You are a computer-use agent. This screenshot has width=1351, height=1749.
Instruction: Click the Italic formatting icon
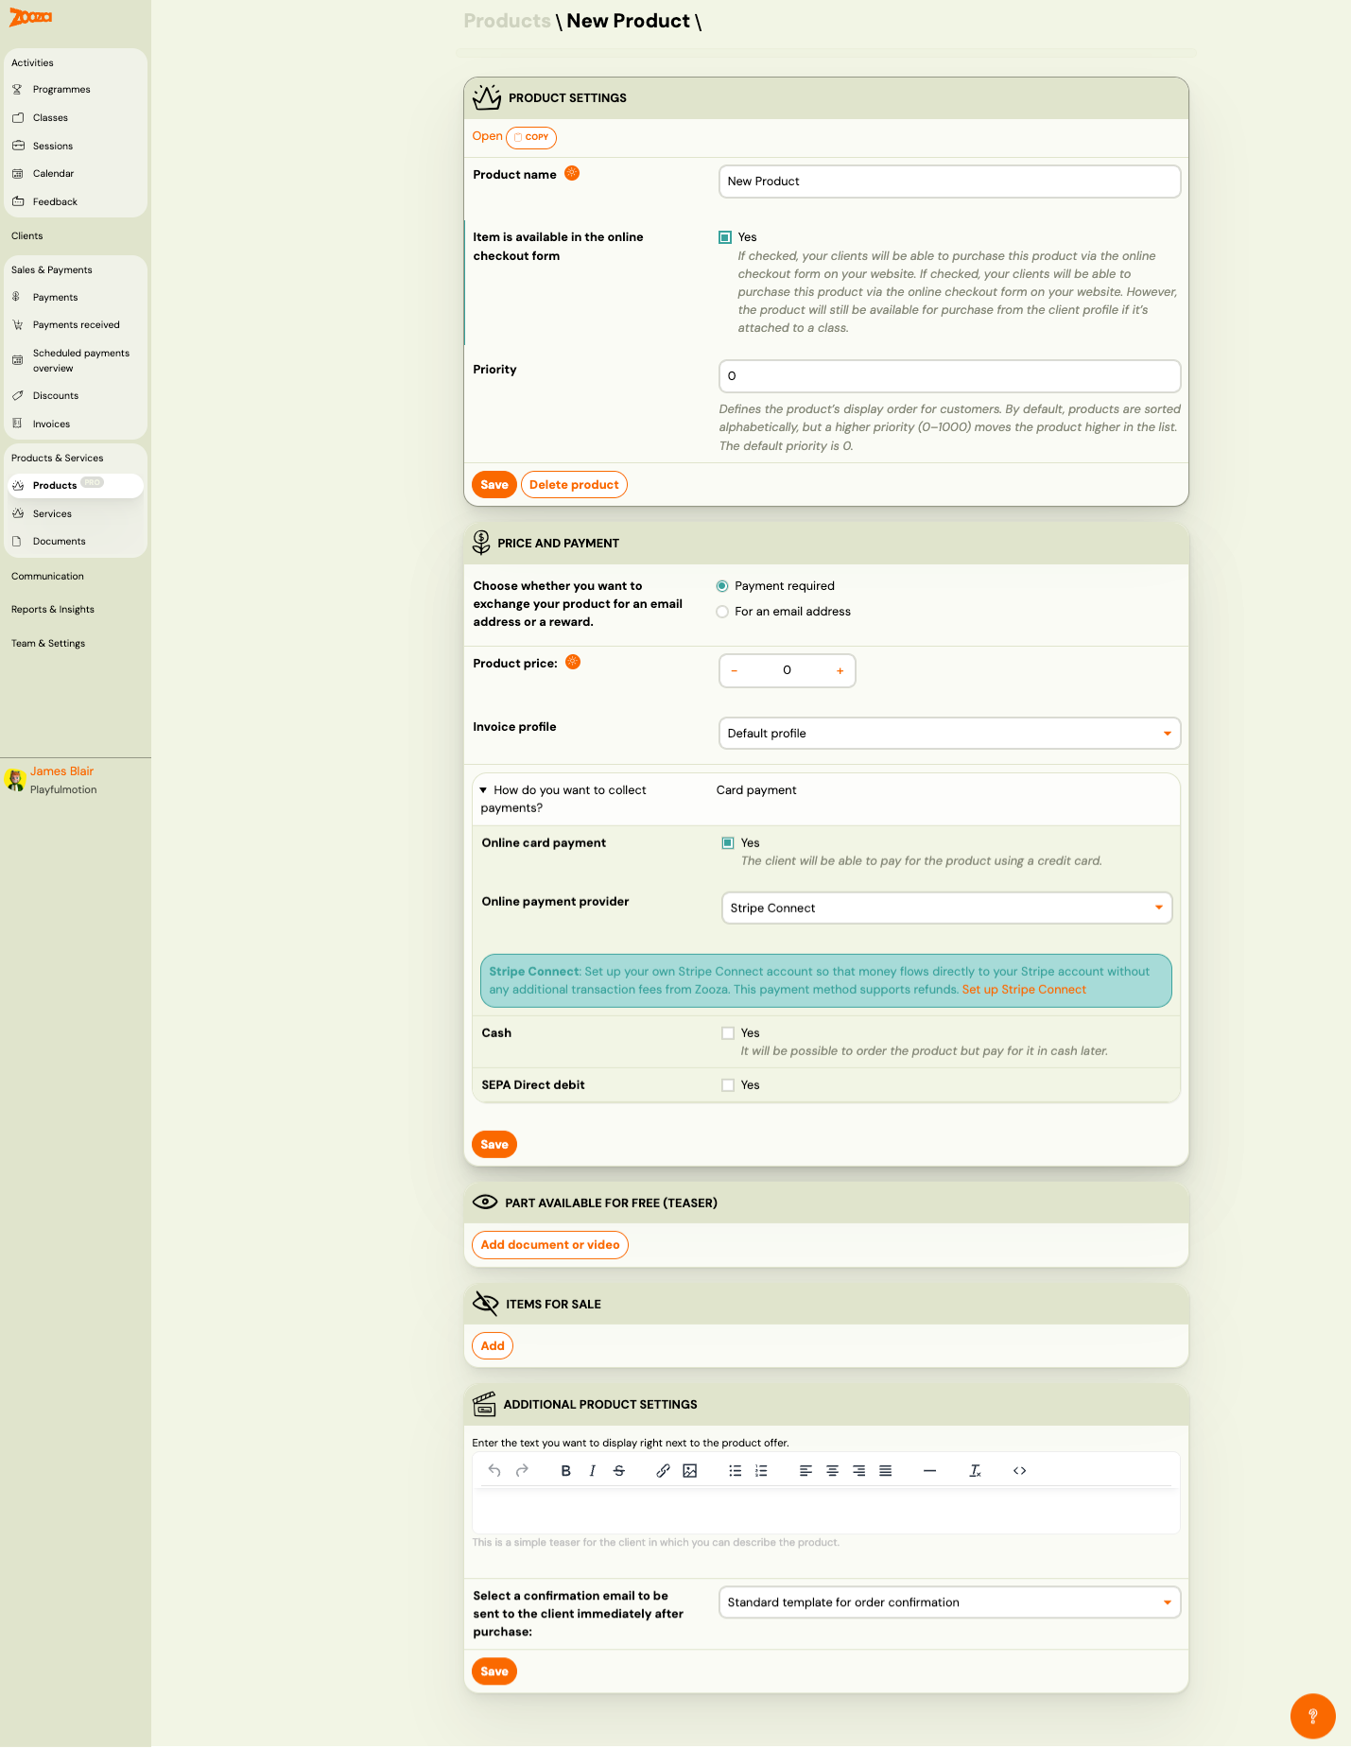[x=593, y=1471]
